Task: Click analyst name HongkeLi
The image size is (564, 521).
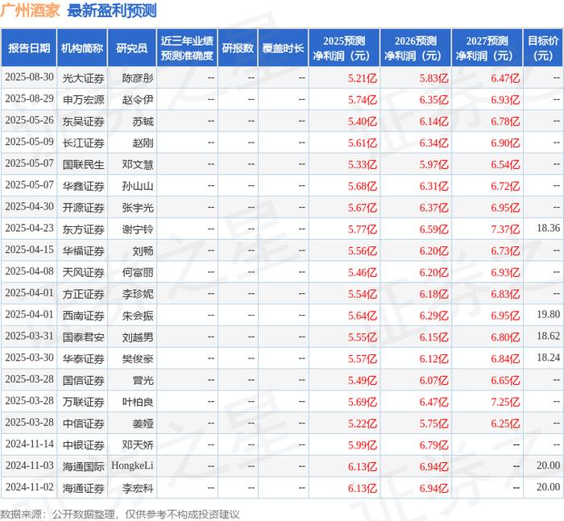Action: [x=132, y=465]
